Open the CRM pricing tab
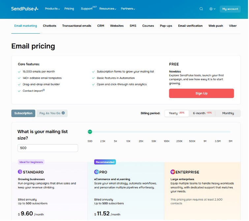 [x=101, y=26]
